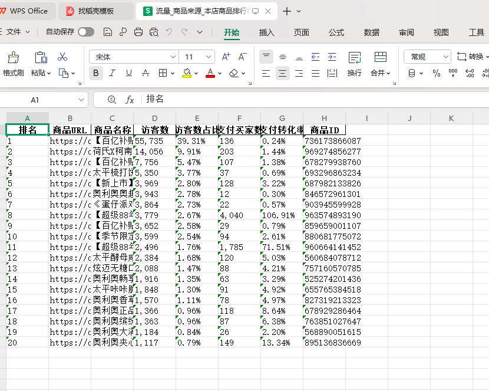
Task: Increase font size with A+ icon
Action: pos(226,57)
